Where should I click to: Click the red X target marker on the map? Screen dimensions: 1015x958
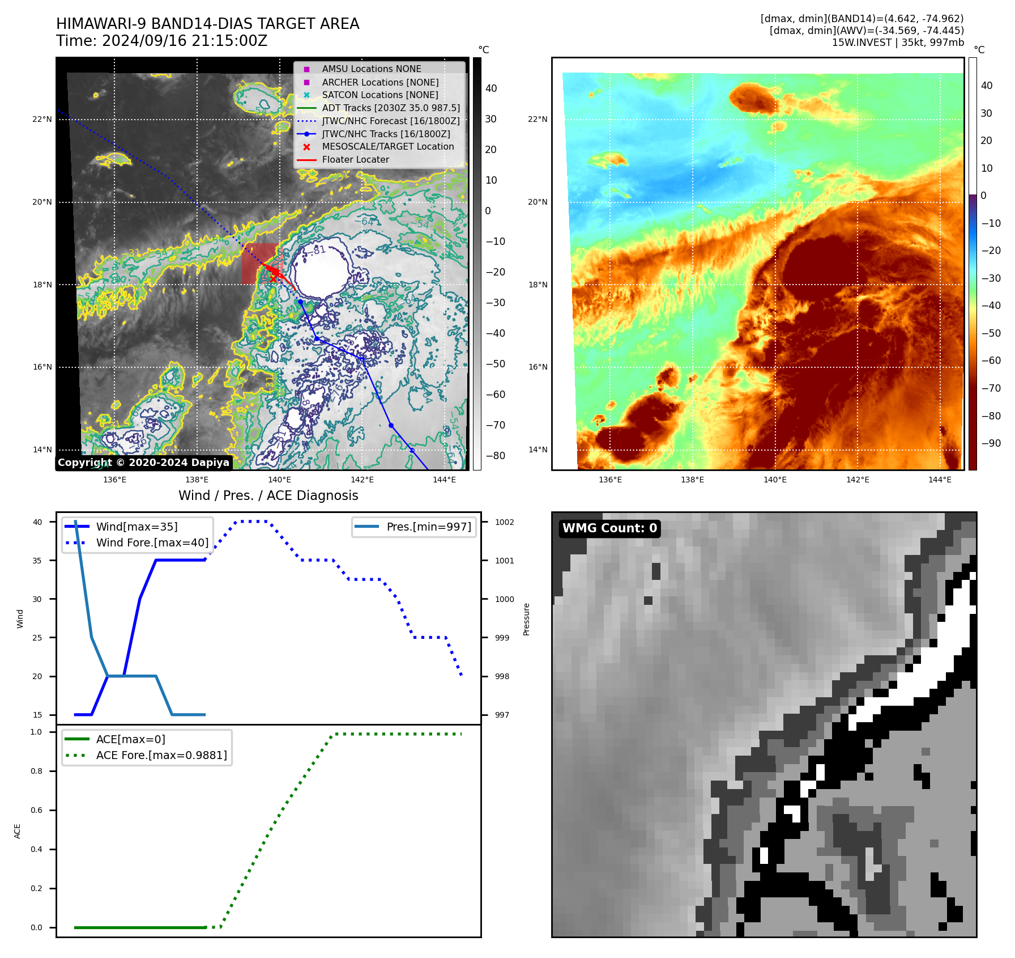[x=273, y=278]
